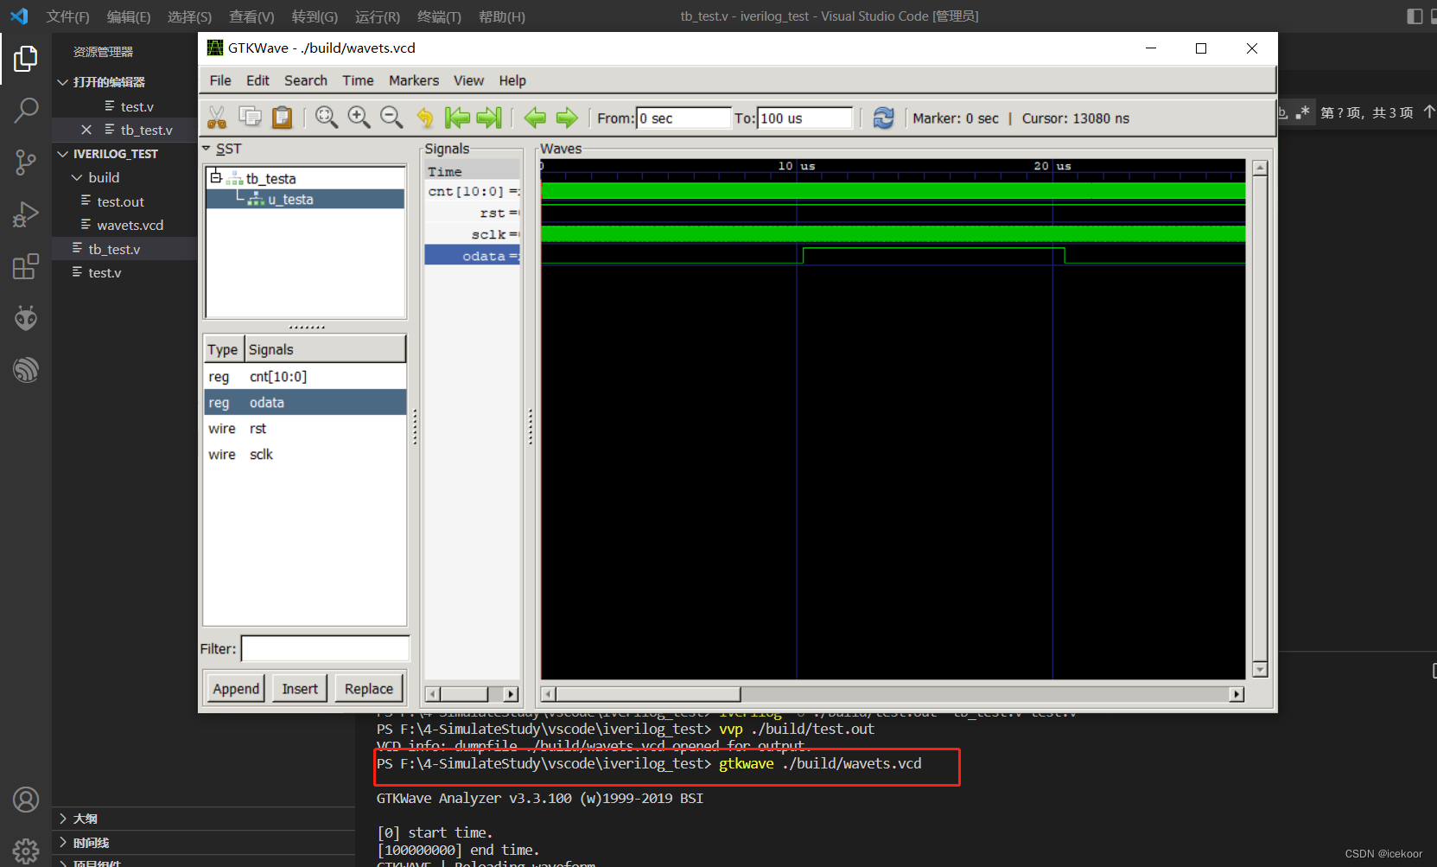Click the Filter input field
The width and height of the screenshot is (1437, 867).
(325, 649)
